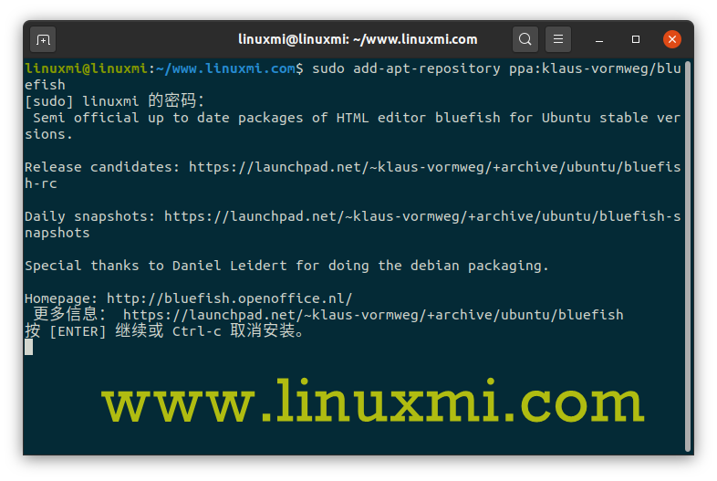Click the terminal cursor block
This screenshot has height=481, width=717.
pos(29,347)
